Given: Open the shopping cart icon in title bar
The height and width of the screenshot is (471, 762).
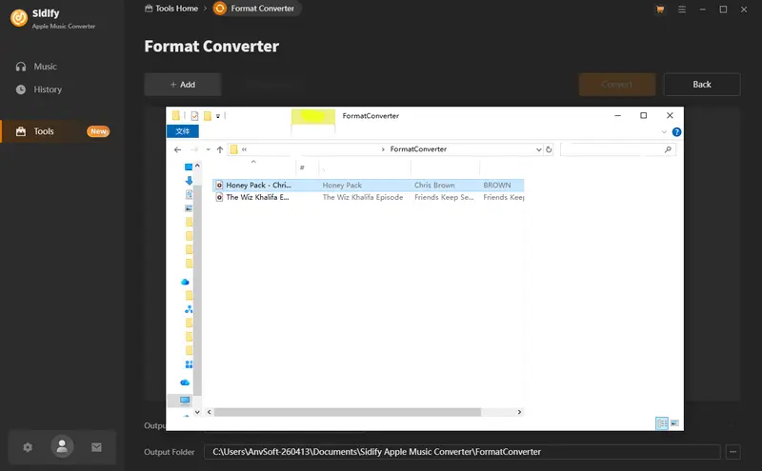Looking at the screenshot, I should [660, 10].
